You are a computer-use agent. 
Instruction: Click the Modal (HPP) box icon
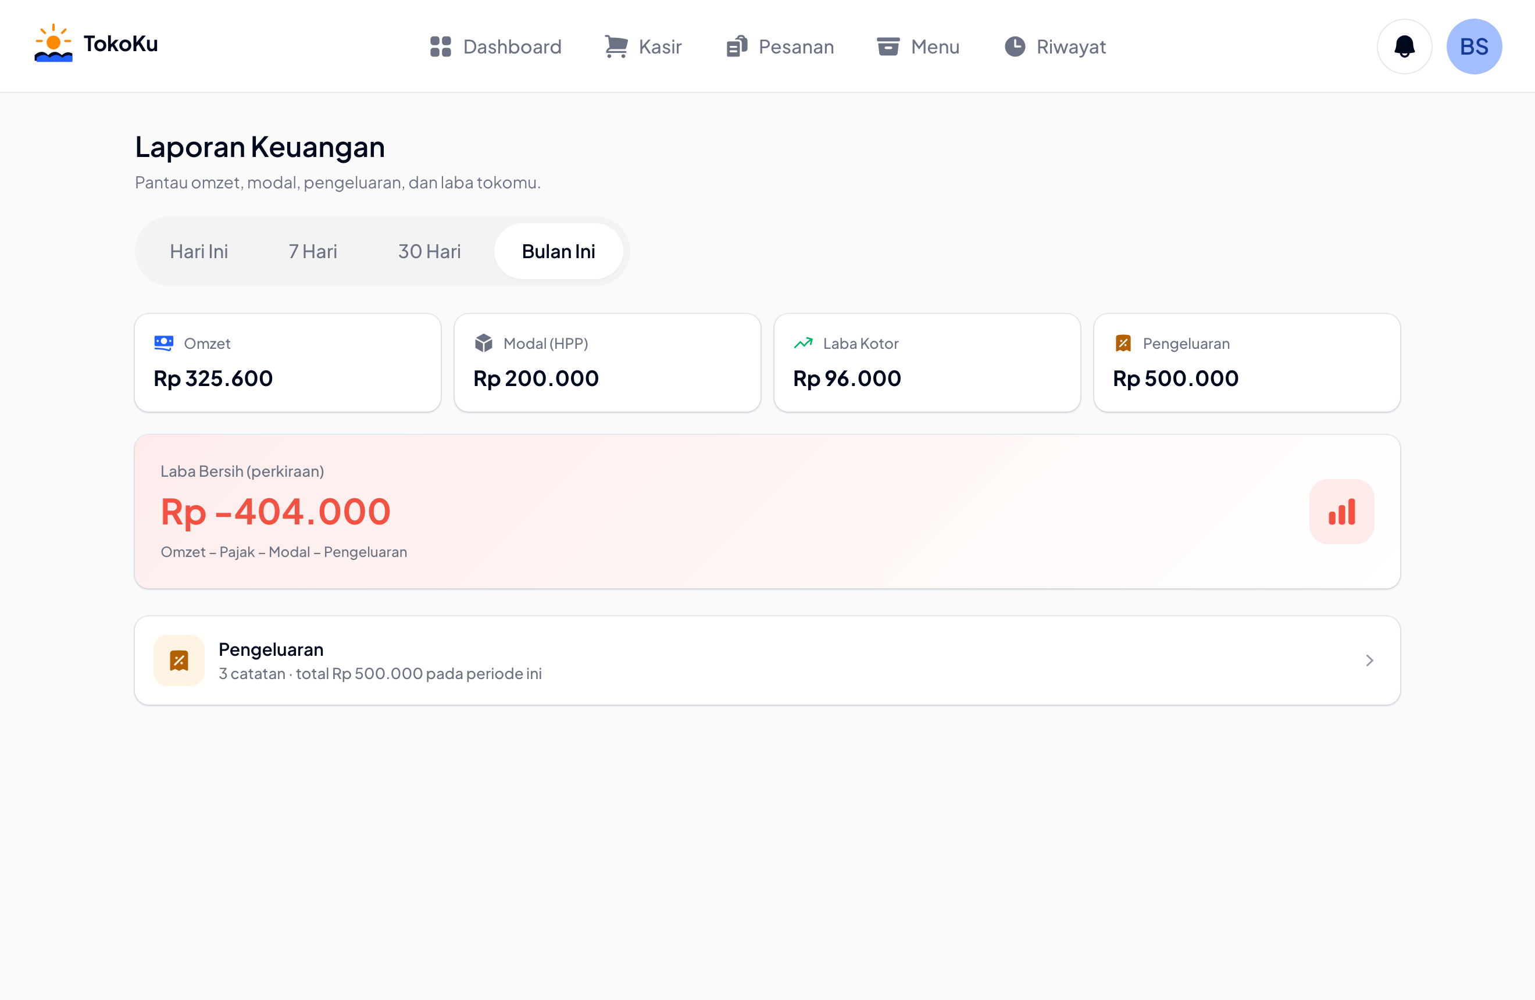point(484,343)
